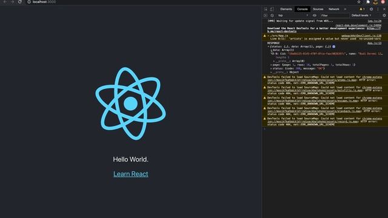388x218 pixels.
Task: Expand the page object node
Action: [x=271, y=65]
